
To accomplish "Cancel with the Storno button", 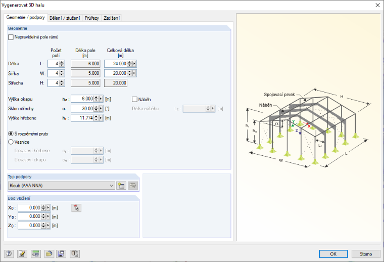I will pyautogui.click(x=366, y=254).
